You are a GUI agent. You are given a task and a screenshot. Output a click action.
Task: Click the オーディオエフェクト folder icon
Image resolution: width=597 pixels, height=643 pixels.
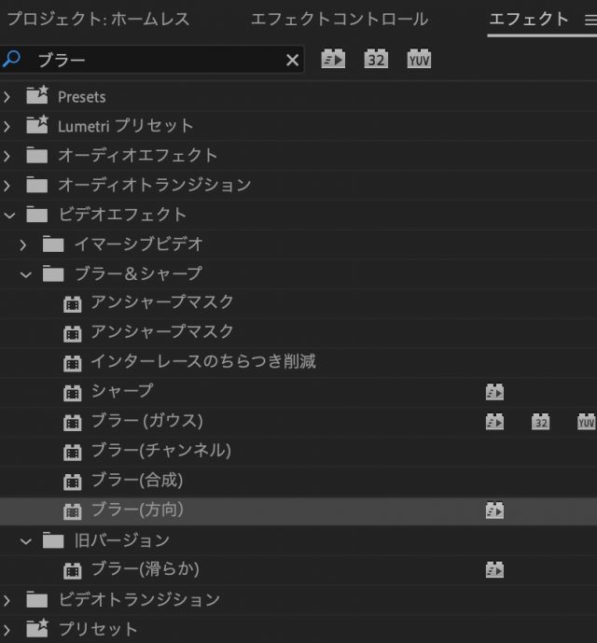pyautogui.click(x=37, y=155)
